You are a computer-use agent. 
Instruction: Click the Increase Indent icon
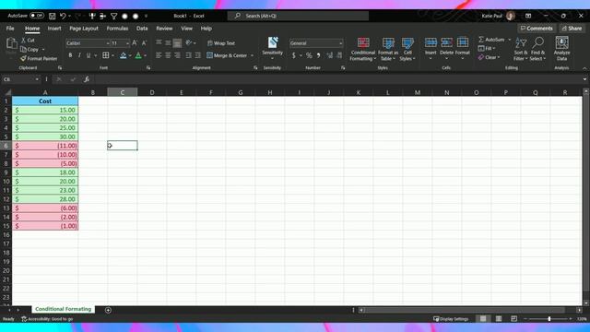197,55
